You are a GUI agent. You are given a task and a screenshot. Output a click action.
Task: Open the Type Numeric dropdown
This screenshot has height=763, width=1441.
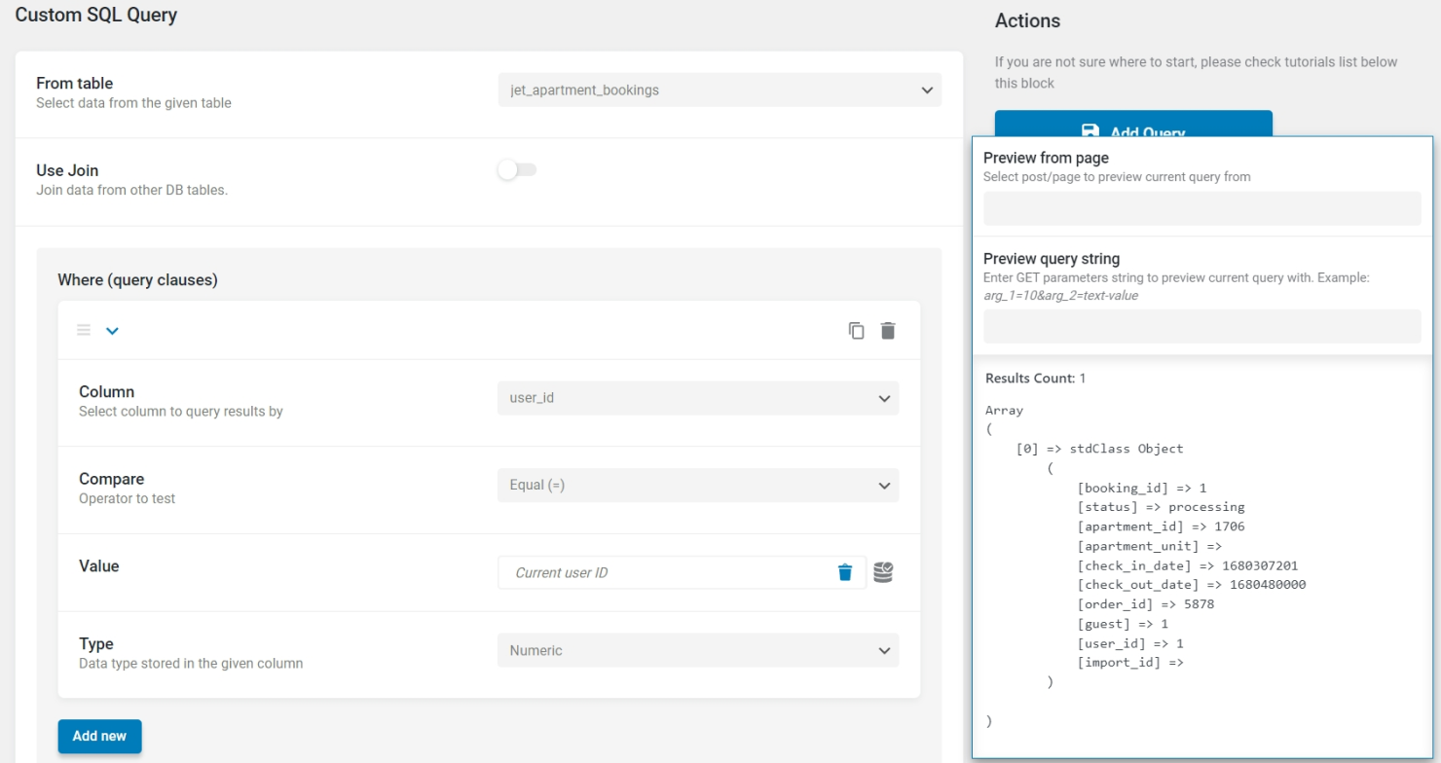point(698,650)
